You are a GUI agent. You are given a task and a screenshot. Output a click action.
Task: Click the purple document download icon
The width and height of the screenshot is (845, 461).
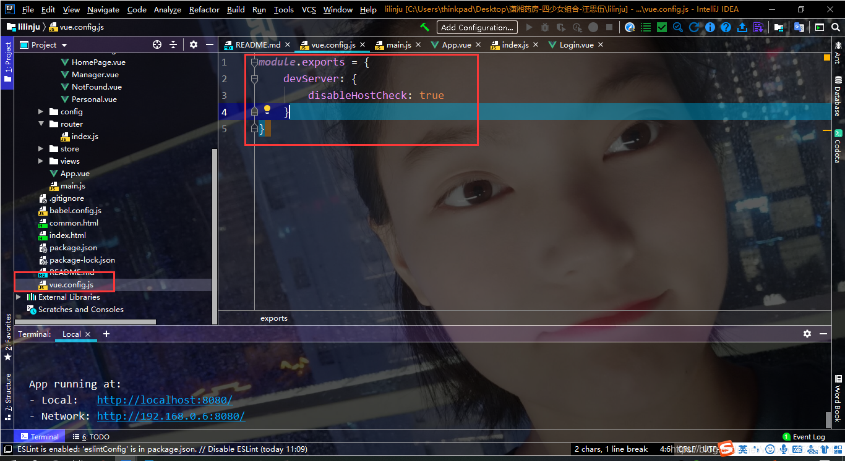point(758,27)
